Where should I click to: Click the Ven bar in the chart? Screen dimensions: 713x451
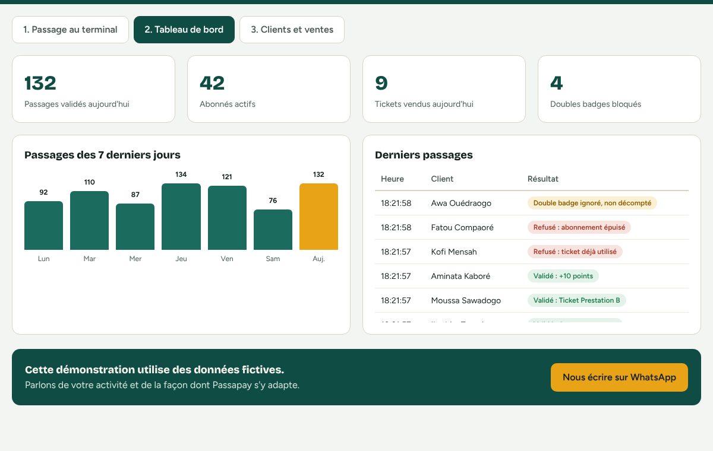click(227, 218)
